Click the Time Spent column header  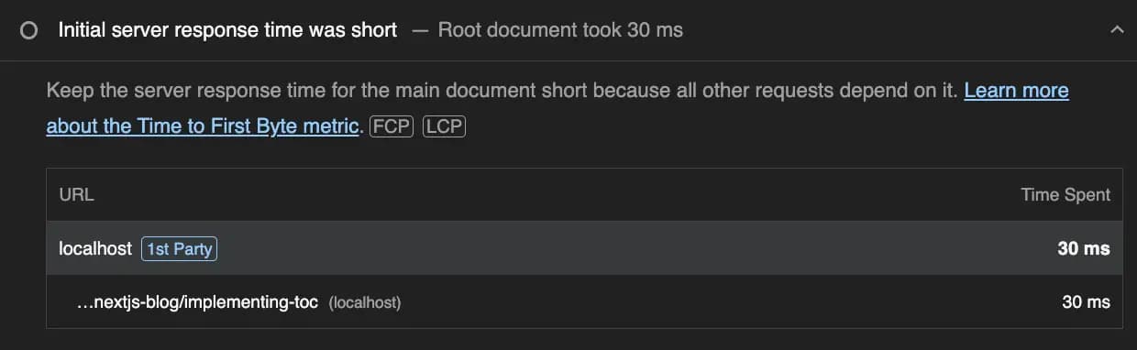coord(1065,194)
